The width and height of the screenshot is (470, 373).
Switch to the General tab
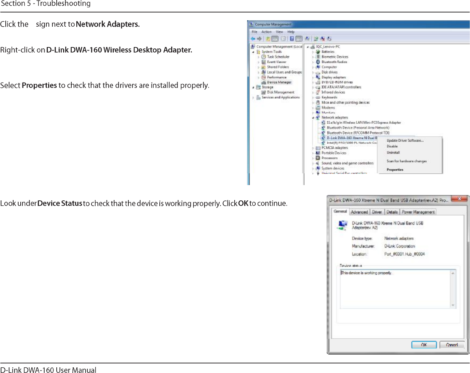340,211
